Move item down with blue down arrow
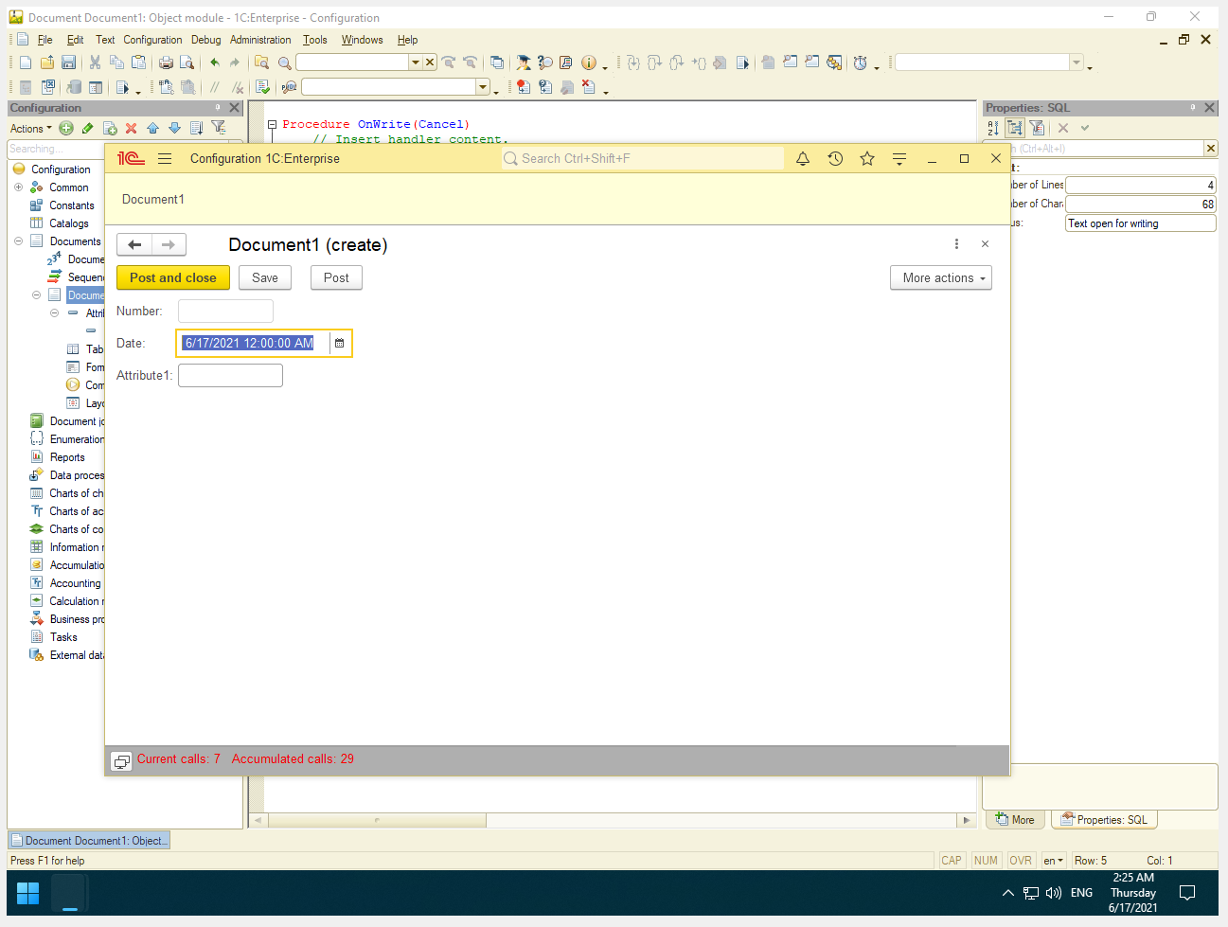 tap(174, 128)
